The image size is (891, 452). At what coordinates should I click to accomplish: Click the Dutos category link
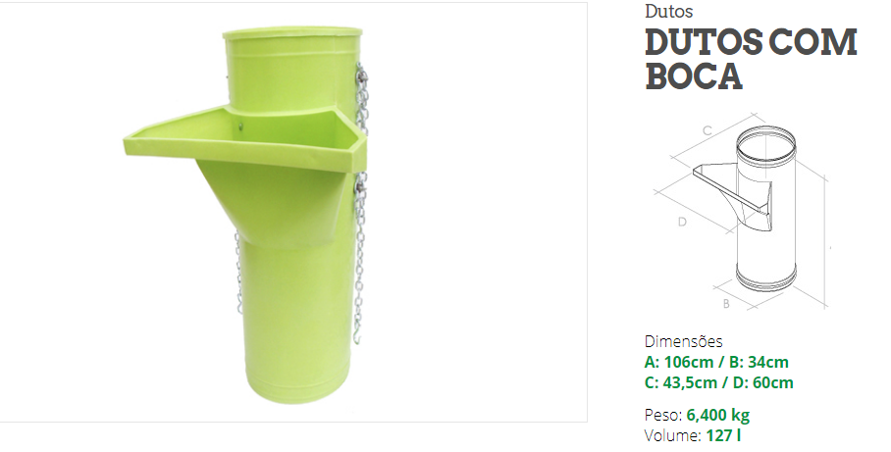click(669, 12)
